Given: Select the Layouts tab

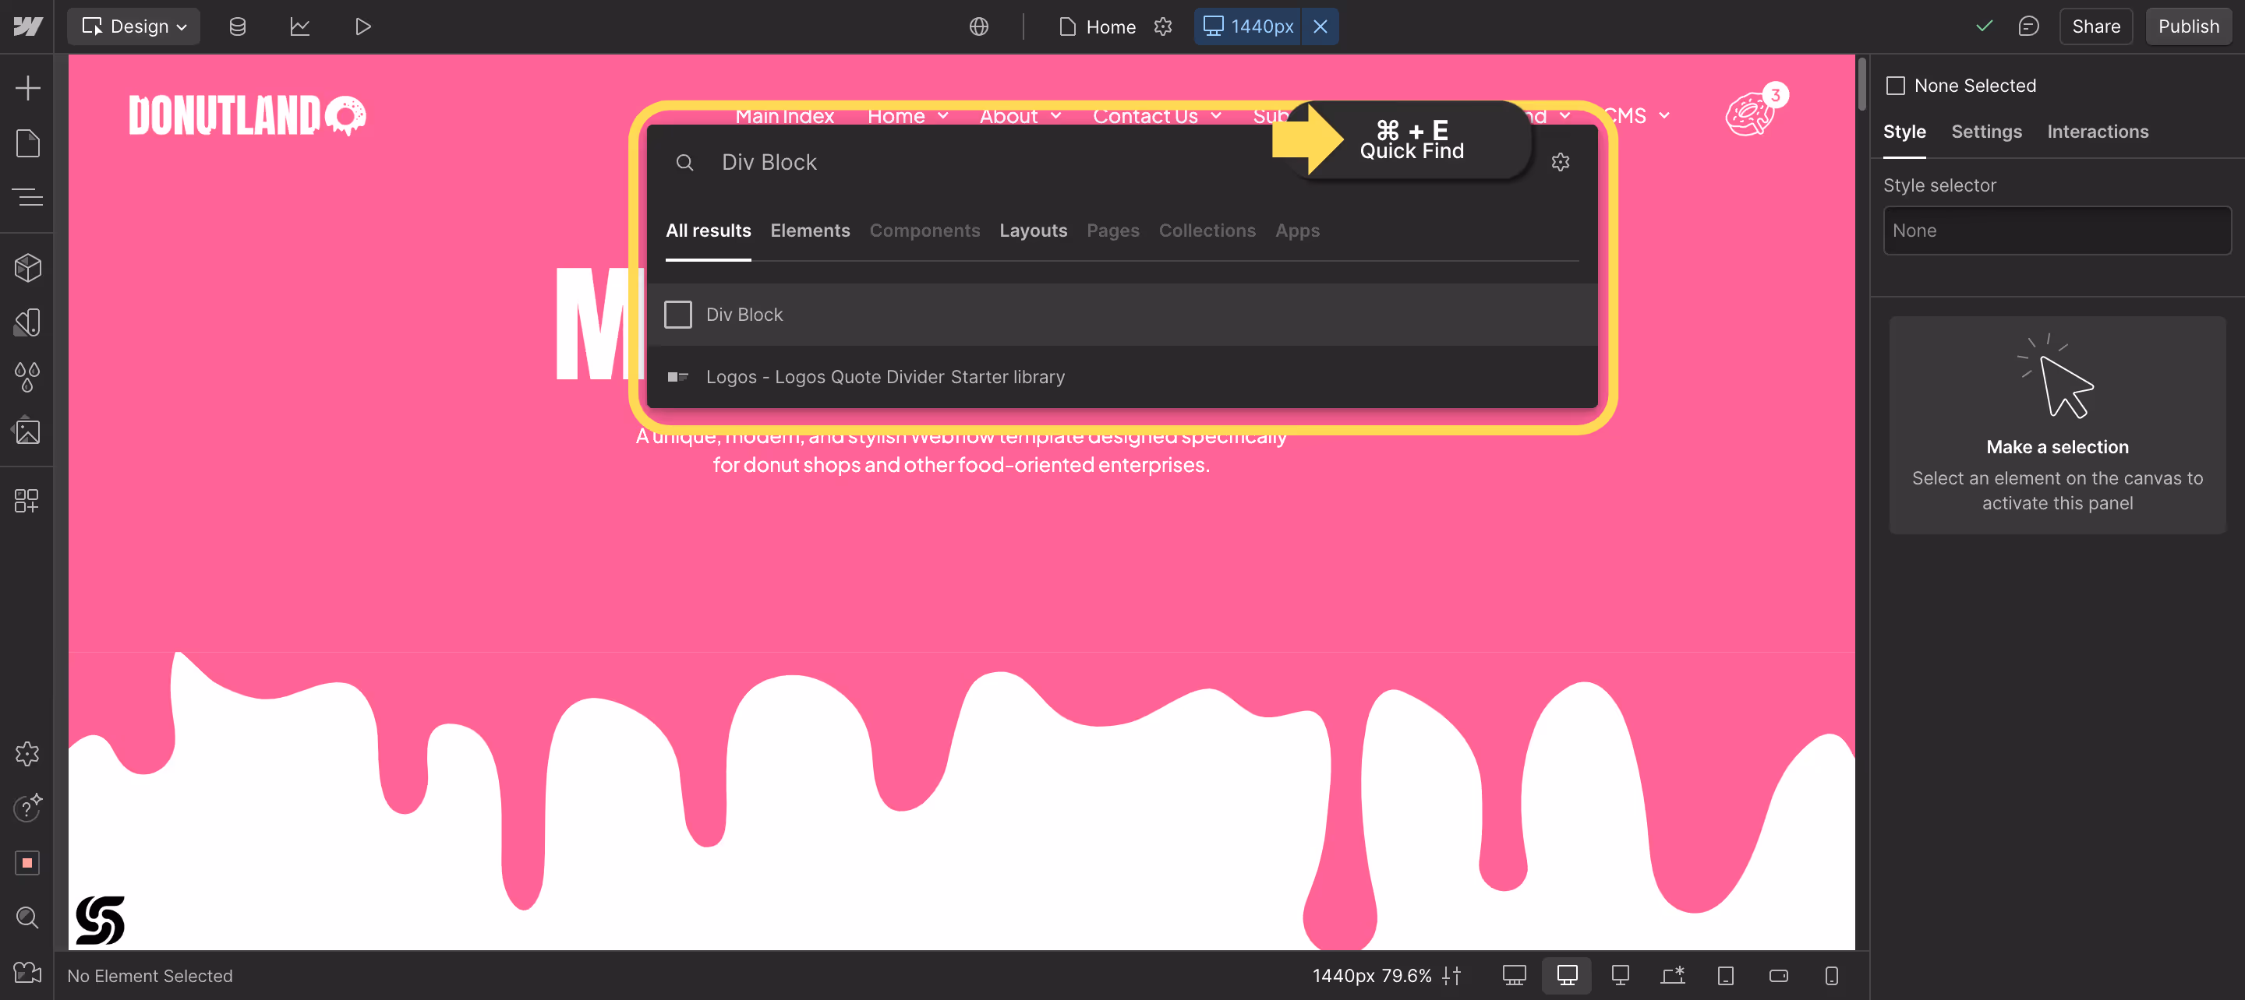Looking at the screenshot, I should [1033, 230].
